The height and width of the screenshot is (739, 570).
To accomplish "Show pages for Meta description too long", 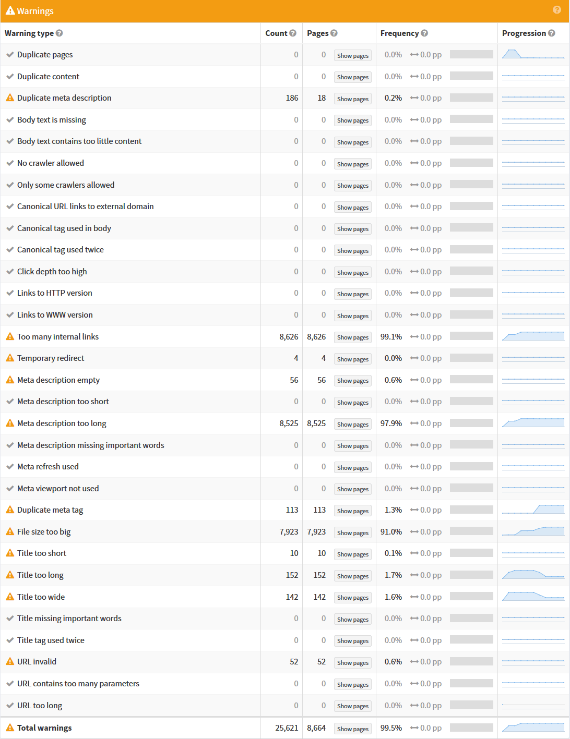I will click(x=352, y=424).
